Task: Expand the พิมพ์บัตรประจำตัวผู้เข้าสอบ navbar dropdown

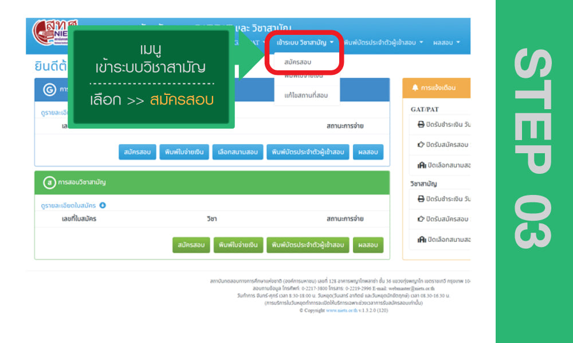Action: click(383, 43)
